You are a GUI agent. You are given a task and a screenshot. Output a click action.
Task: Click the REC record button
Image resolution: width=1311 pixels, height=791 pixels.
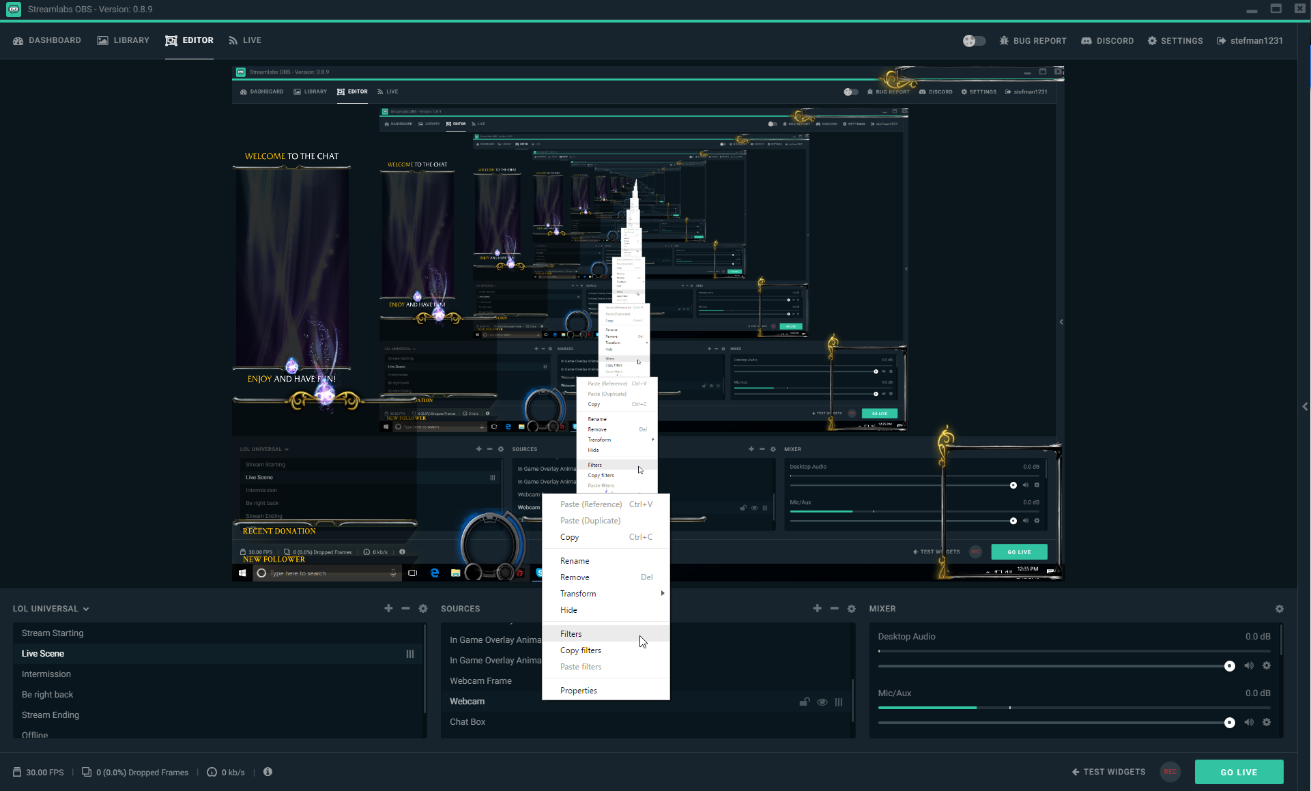(1170, 772)
